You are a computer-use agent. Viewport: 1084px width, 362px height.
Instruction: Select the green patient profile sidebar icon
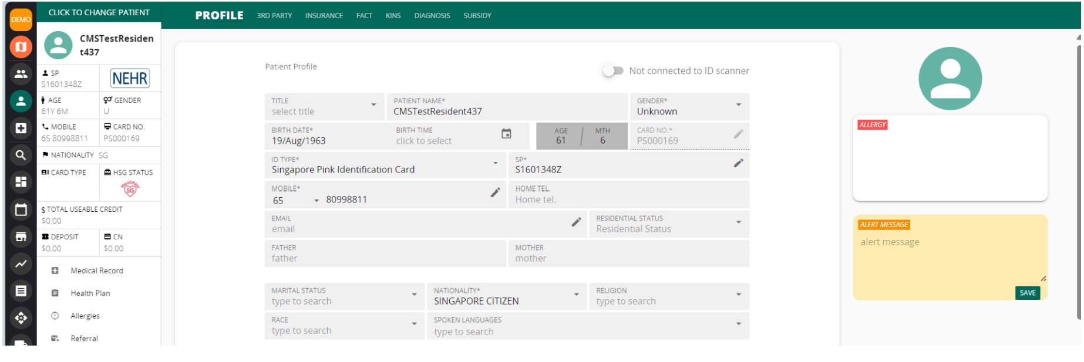point(21,101)
